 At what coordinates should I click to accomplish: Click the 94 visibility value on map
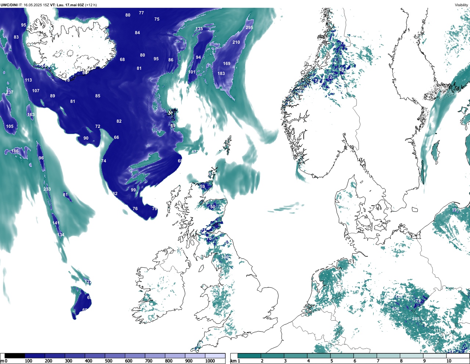coord(198,57)
